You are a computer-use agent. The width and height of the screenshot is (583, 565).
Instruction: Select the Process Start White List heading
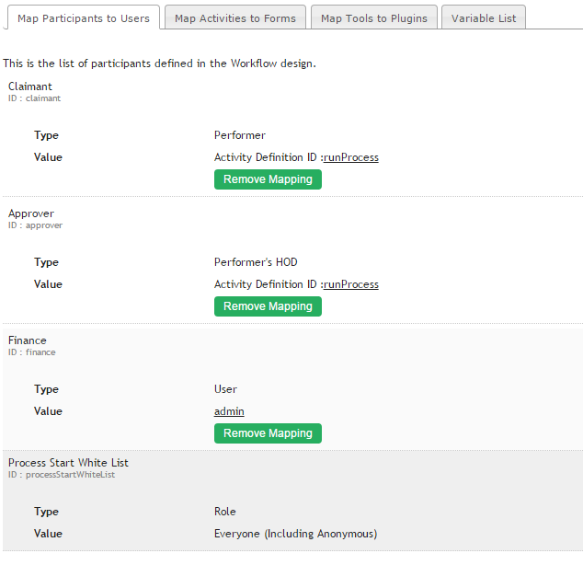[x=68, y=463]
